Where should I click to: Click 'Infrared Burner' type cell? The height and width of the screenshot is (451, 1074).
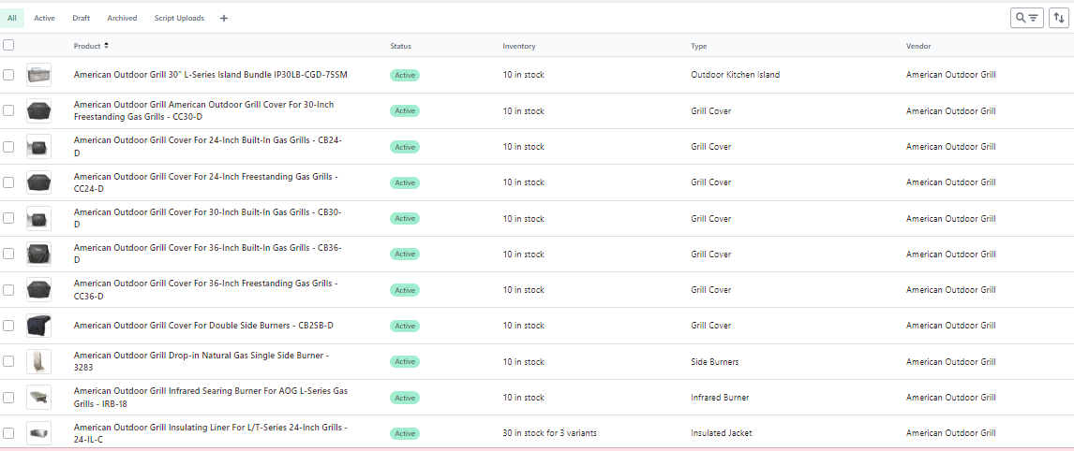point(720,397)
